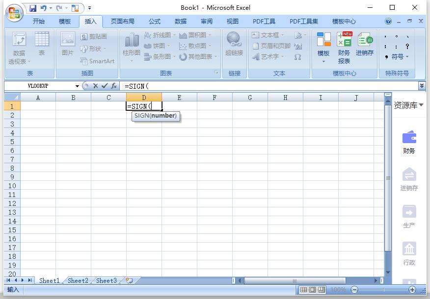
Task: Open the 视图 tab
Action: pyautogui.click(x=233, y=22)
